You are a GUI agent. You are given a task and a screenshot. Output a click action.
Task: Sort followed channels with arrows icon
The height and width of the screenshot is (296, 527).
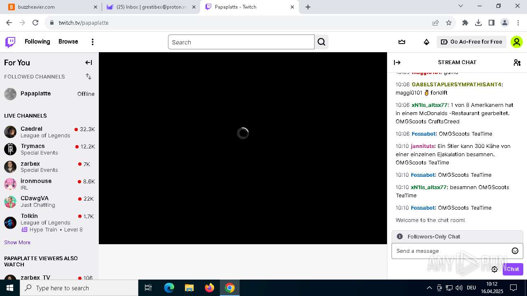(89, 76)
